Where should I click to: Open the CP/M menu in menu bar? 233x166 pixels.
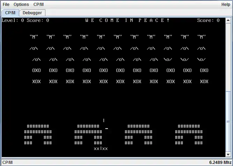[x=38, y=5]
